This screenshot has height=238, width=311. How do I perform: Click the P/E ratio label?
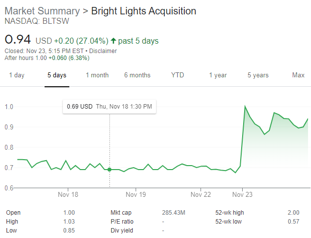coord(122,222)
